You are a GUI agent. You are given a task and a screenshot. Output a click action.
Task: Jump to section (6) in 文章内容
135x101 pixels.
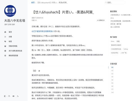(x=112, y=86)
